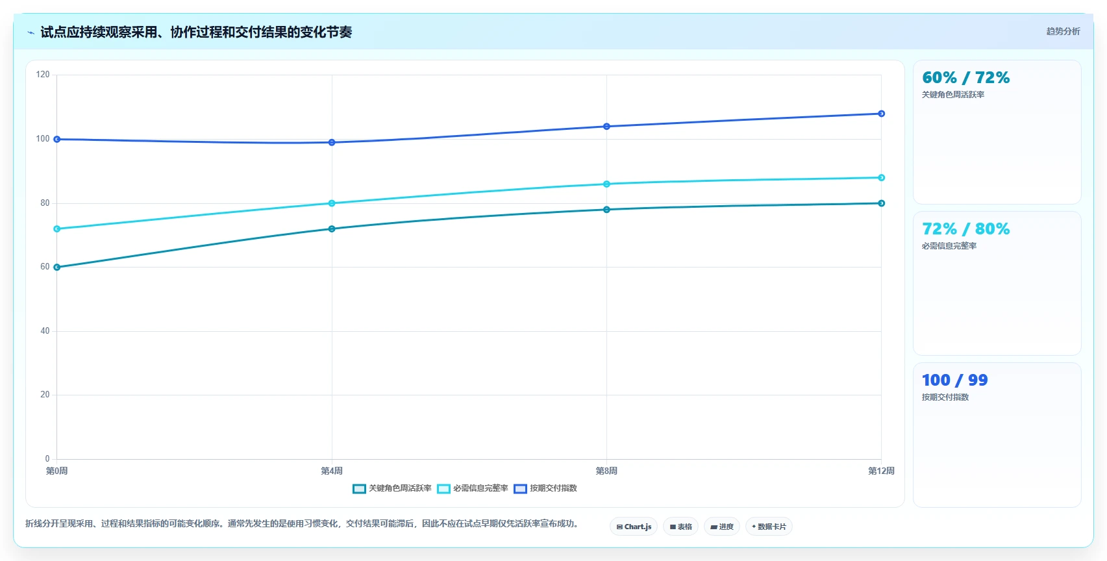1107x561 pixels.
Task: Click the 60% / 72% card value
Action: point(965,78)
